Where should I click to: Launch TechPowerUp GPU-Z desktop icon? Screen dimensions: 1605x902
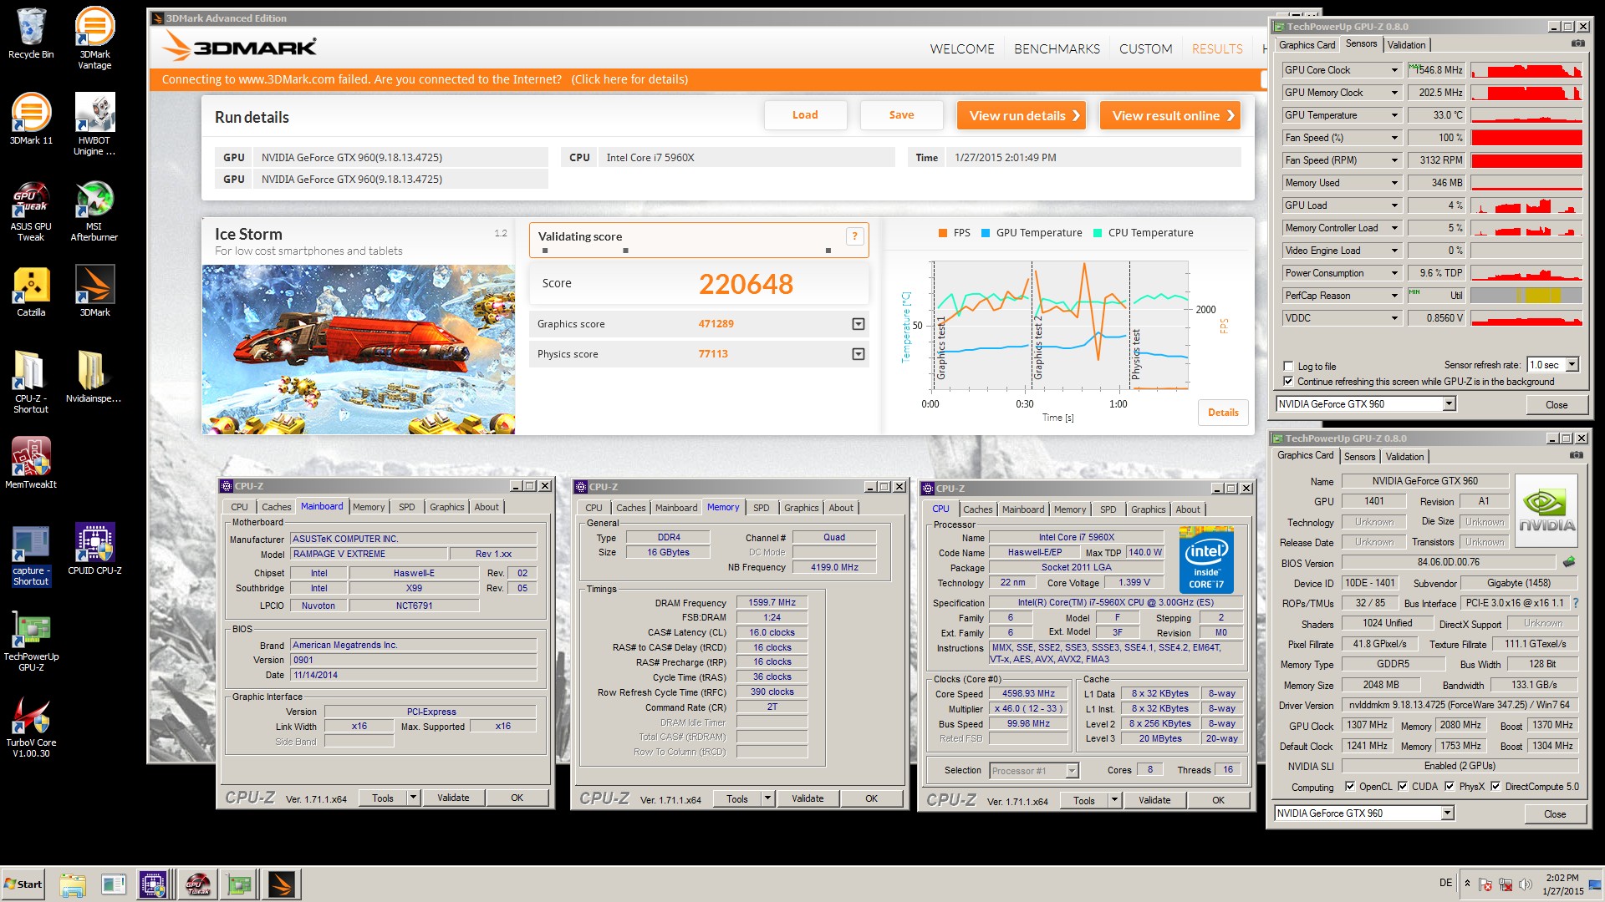pyautogui.click(x=31, y=641)
